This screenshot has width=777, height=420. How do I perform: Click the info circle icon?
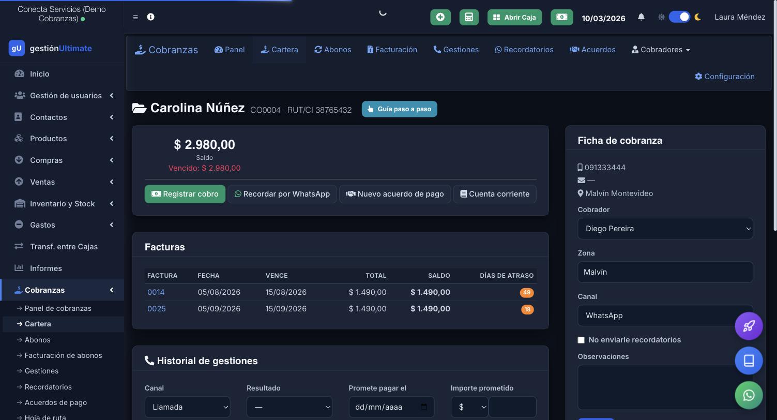coord(150,17)
